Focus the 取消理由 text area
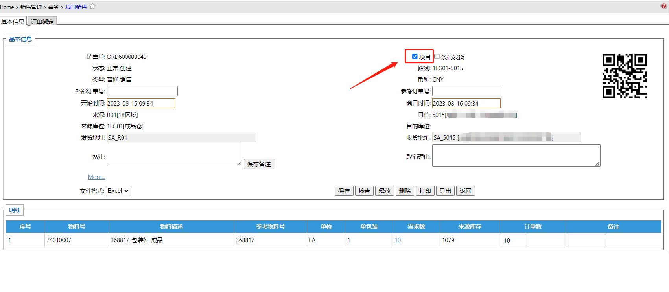Viewport: 669px width, 292px height. click(516, 155)
